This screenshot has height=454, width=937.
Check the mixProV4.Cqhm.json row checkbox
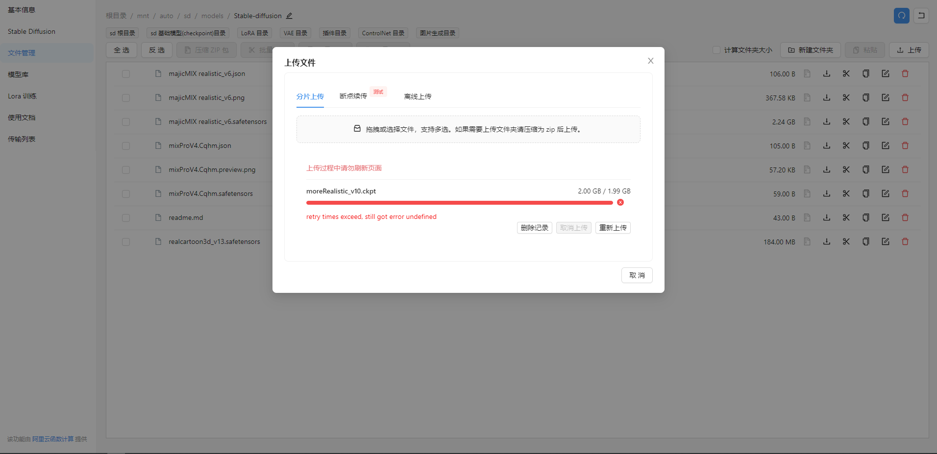click(x=126, y=146)
